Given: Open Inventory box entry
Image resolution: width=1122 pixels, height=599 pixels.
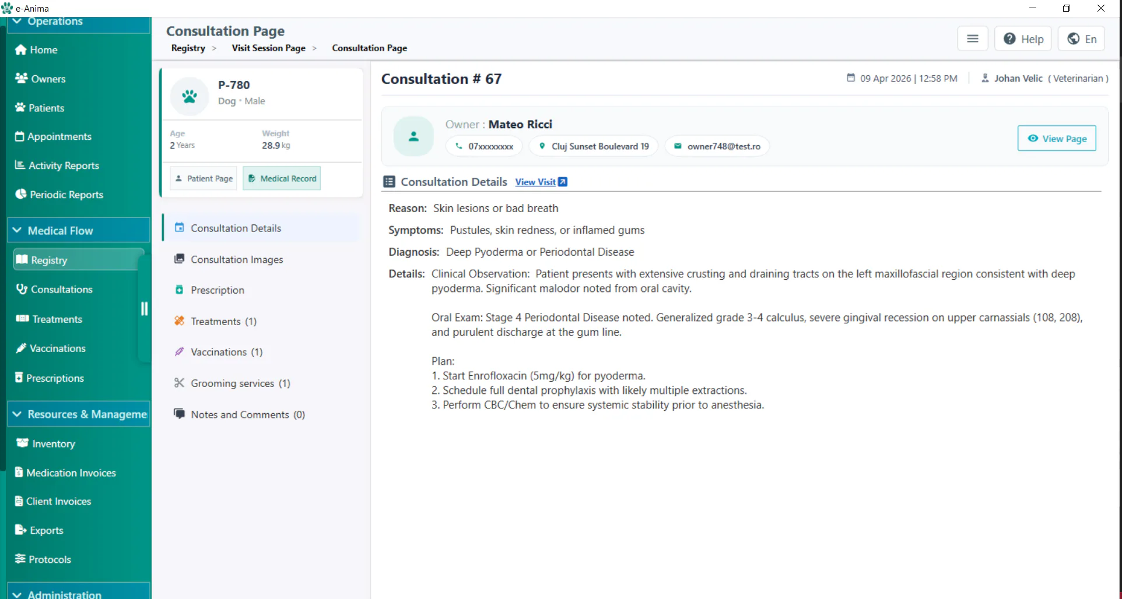Looking at the screenshot, I should point(45,443).
